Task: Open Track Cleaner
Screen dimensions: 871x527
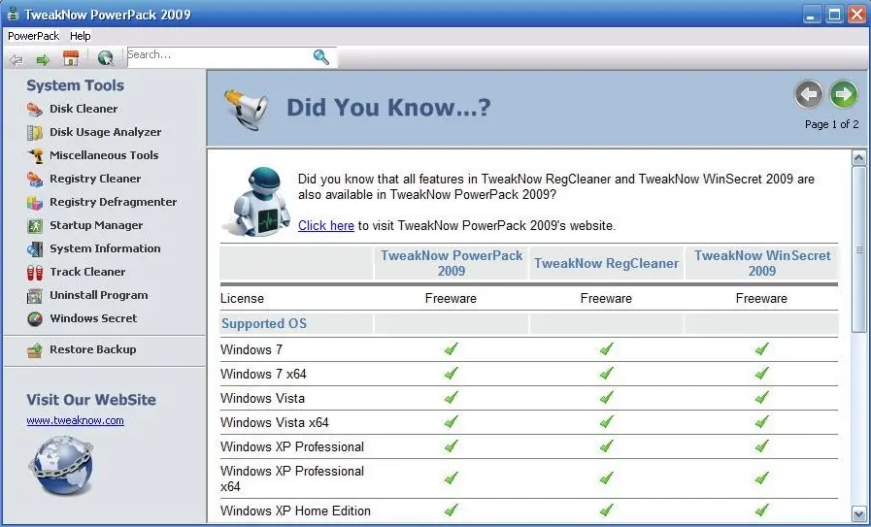Action: [87, 272]
